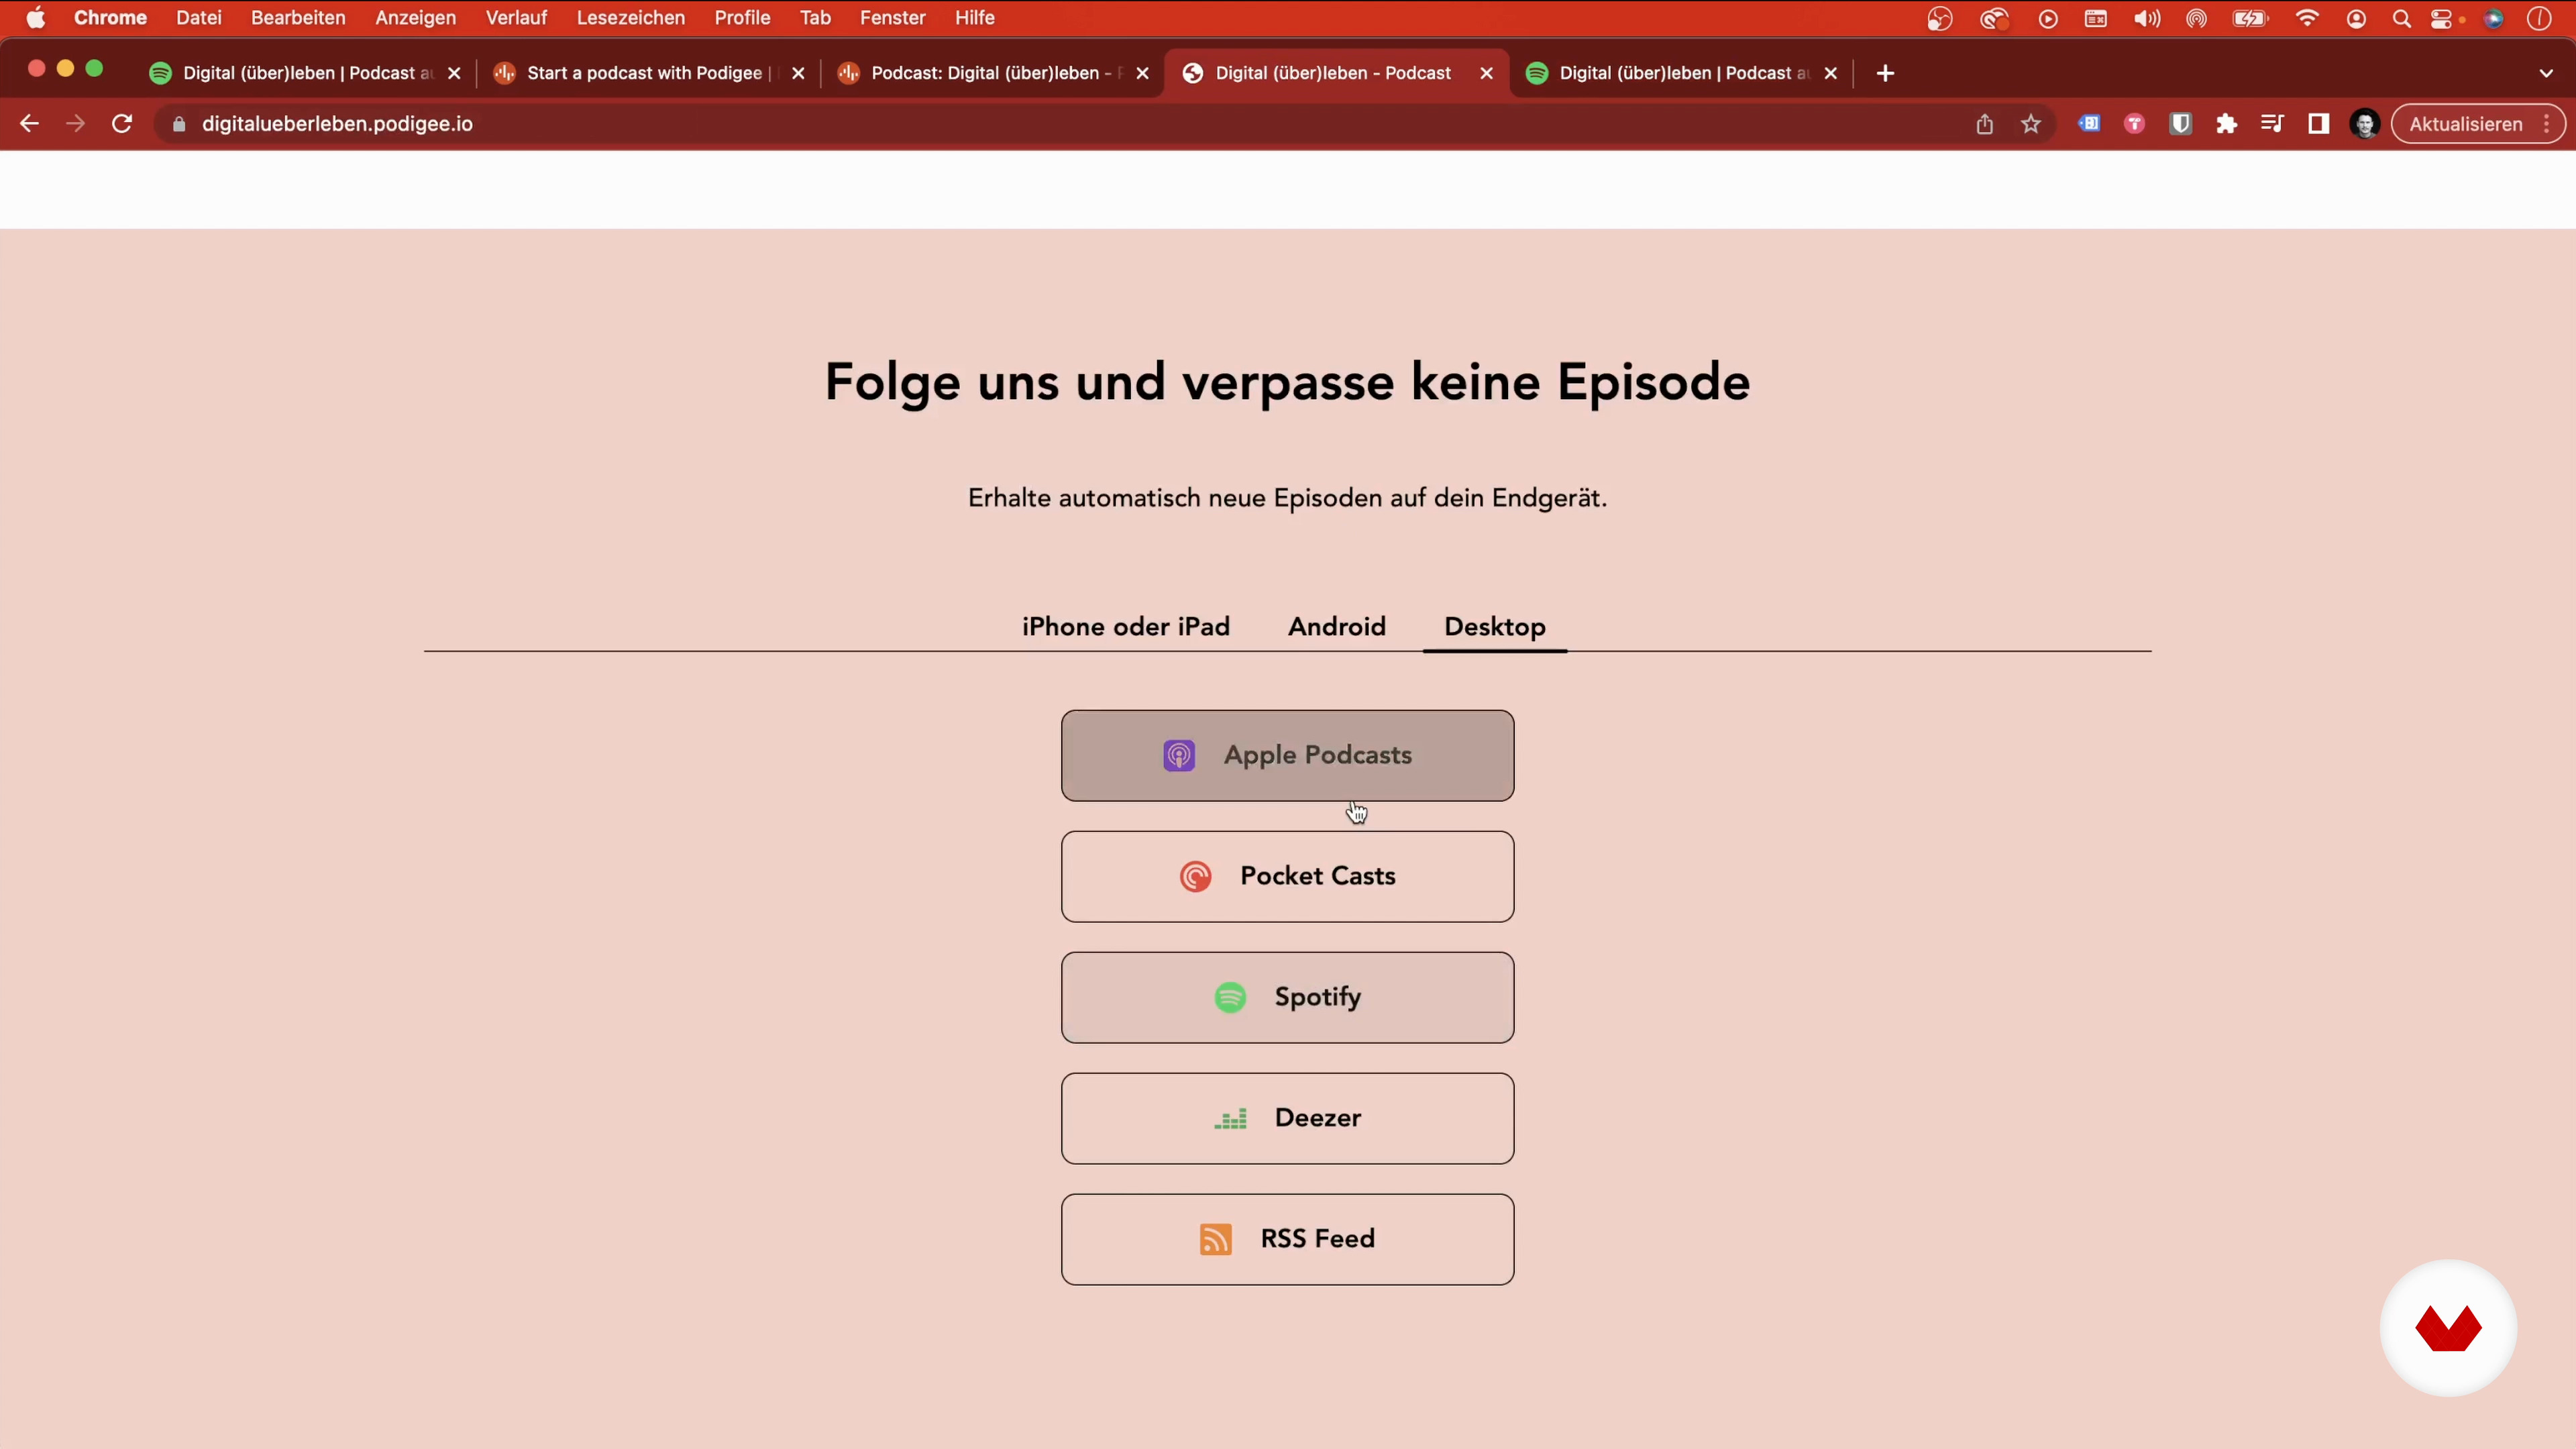
Task: Open the Pocket Casts subscribe button
Action: click(x=1287, y=876)
